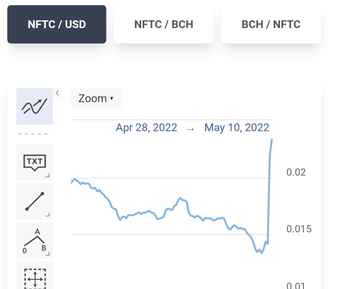Image resolution: width=348 pixels, height=289 pixels.
Task: Click the price spike peak on the chart
Action: pos(272,140)
